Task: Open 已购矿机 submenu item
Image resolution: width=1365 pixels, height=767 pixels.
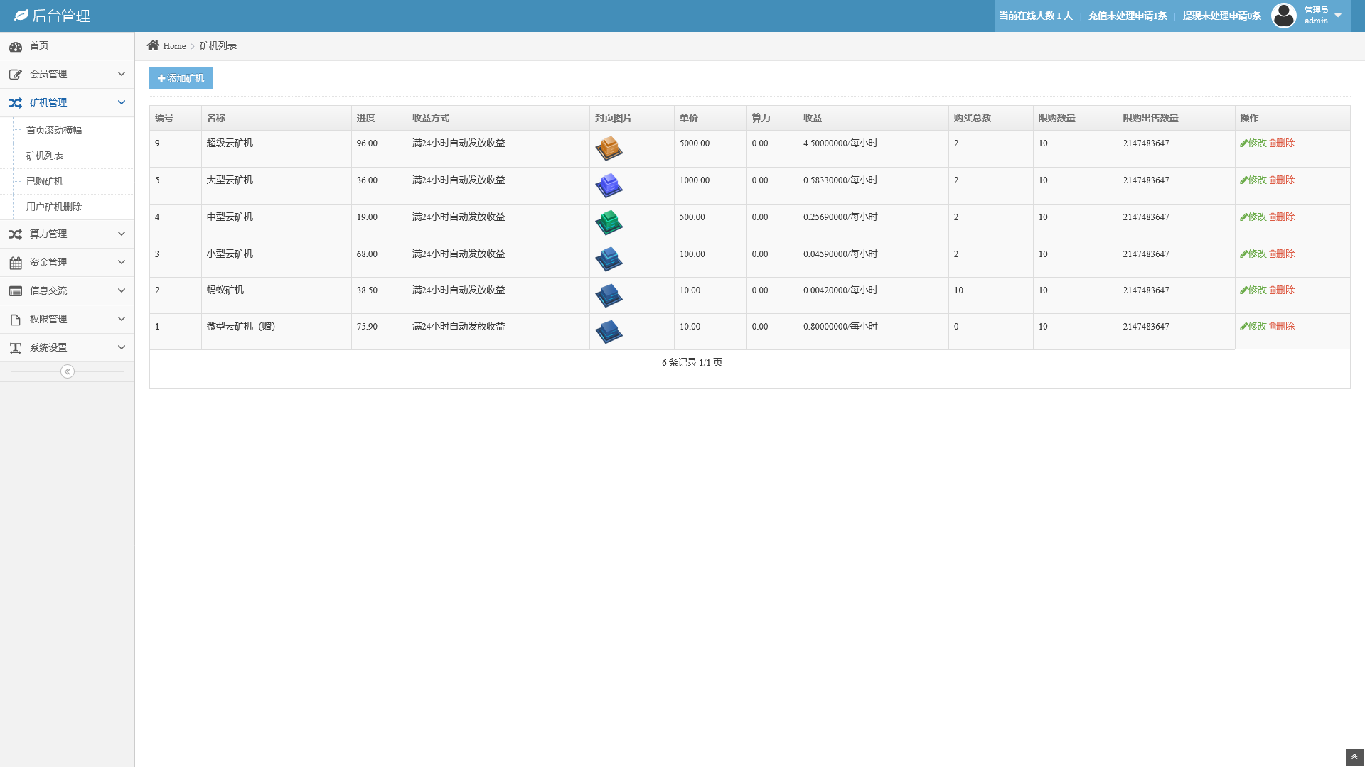Action: 45,181
